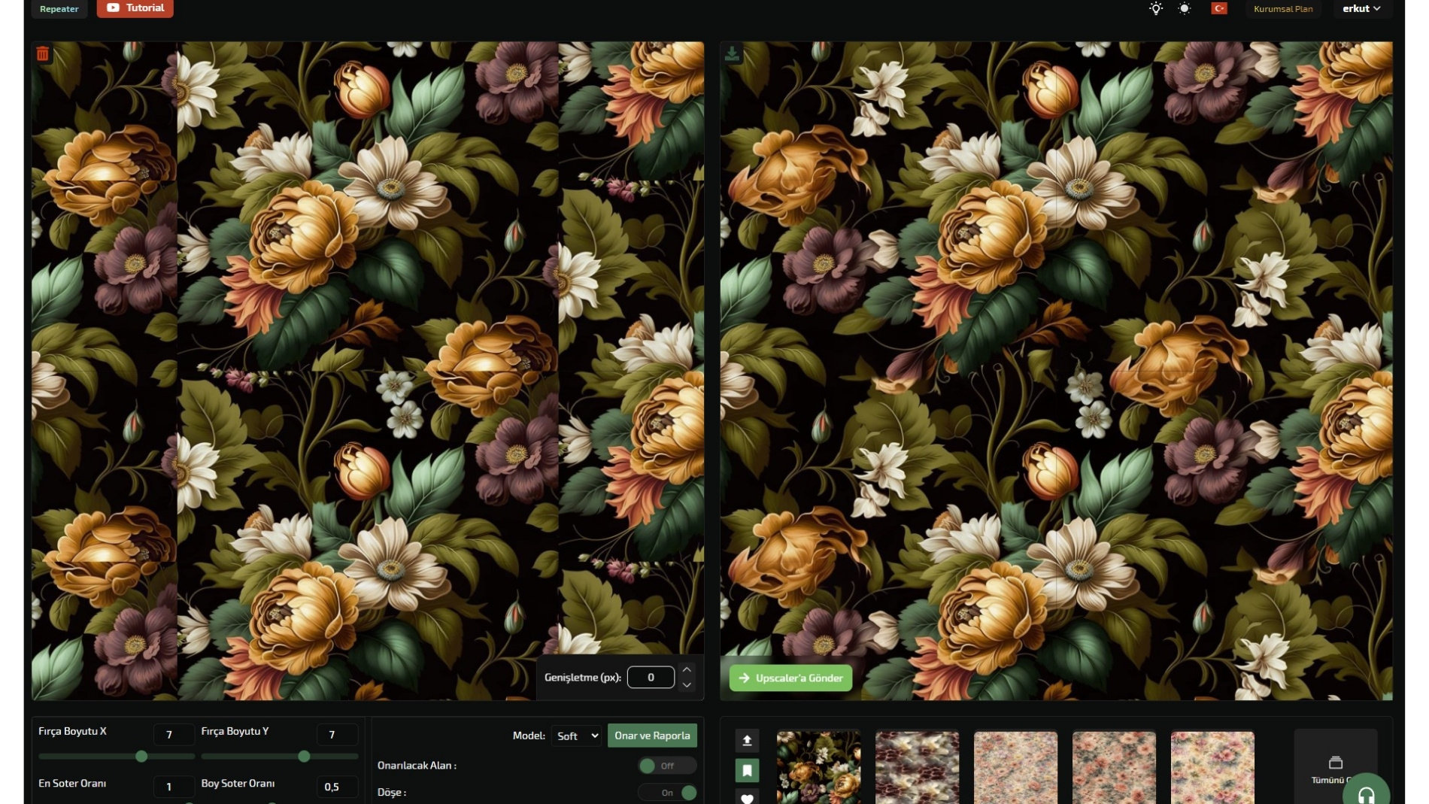Select the third thumbnail, first pink floral
This screenshot has height=804, width=1429.
click(x=1015, y=767)
